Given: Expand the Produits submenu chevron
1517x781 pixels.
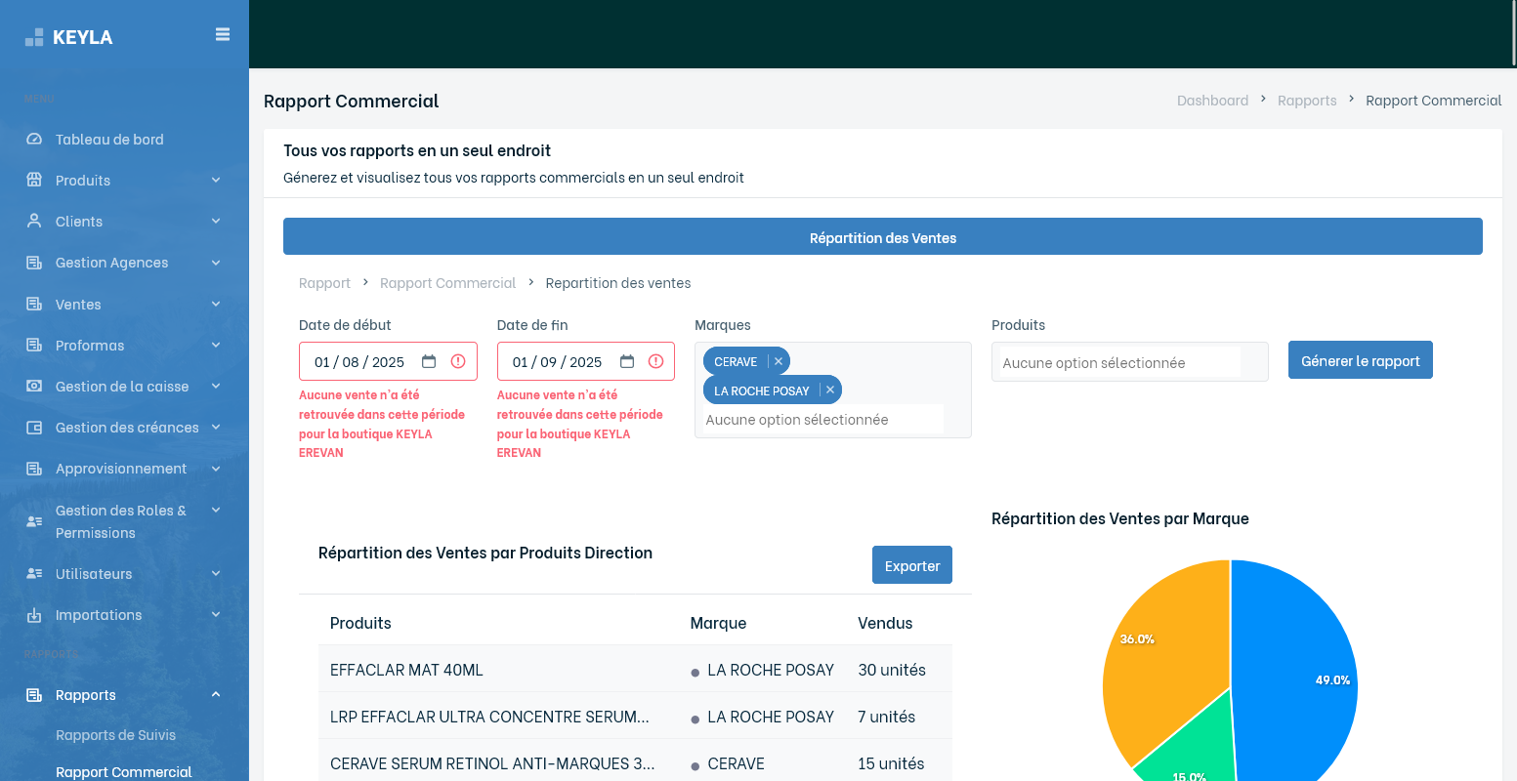Looking at the screenshot, I should pos(216,180).
